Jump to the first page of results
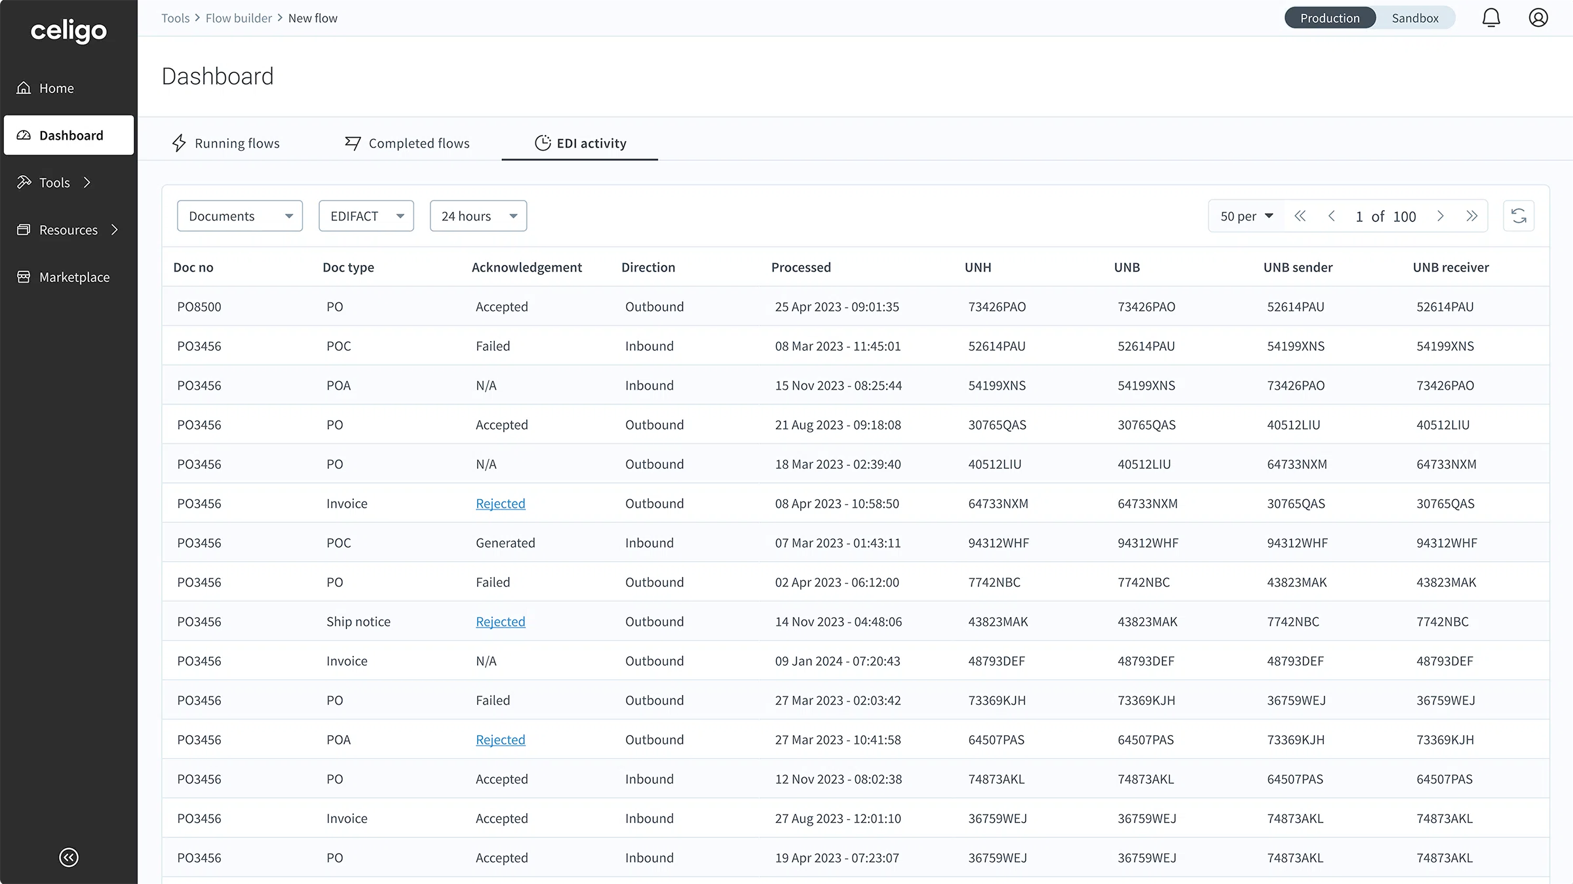This screenshot has height=884, width=1573. tap(1300, 216)
